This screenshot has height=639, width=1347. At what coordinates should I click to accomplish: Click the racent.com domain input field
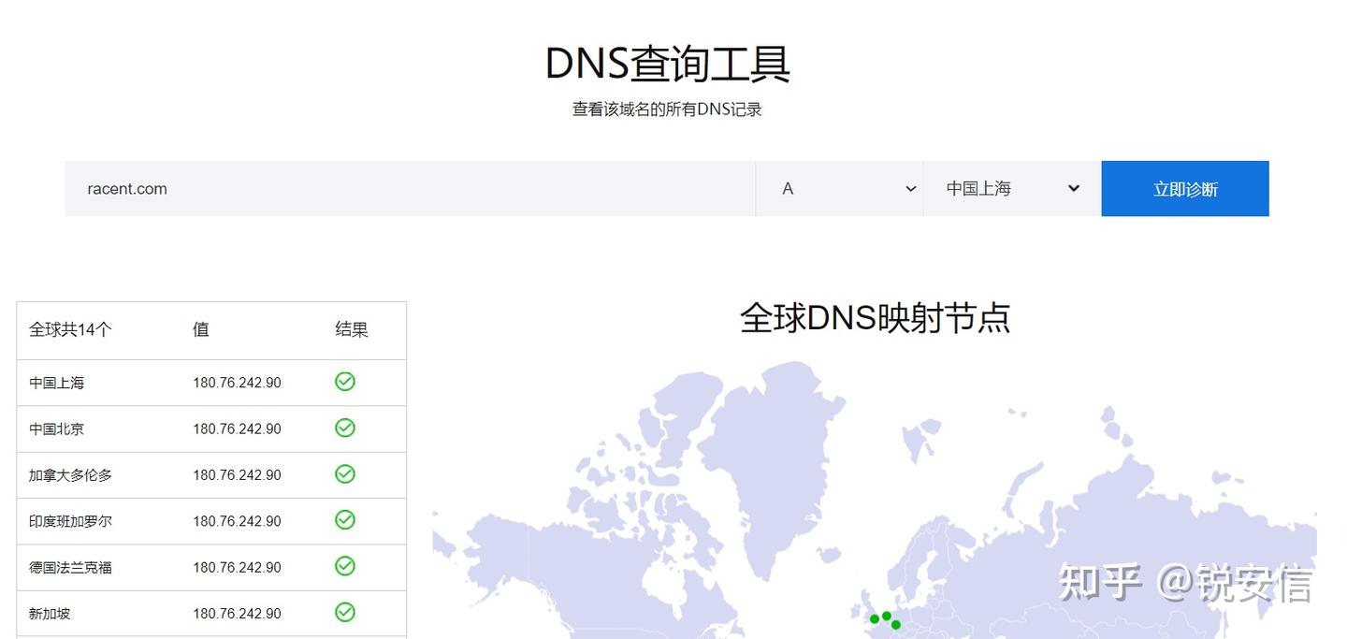pos(410,188)
